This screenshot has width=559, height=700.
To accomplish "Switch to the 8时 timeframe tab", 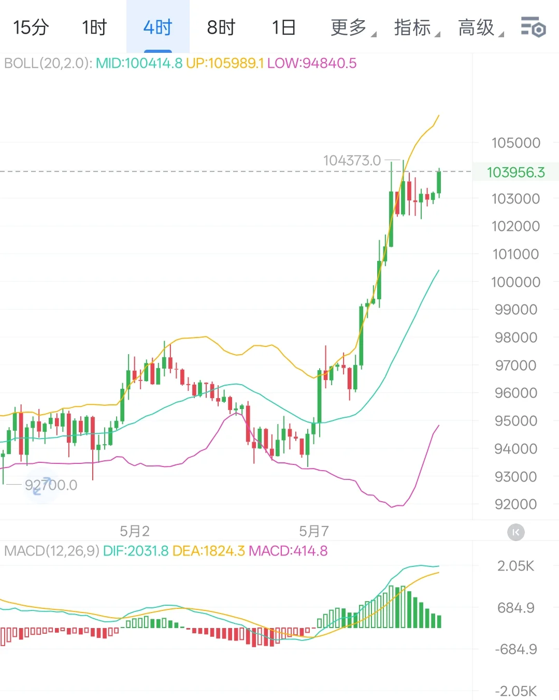I will [x=221, y=27].
